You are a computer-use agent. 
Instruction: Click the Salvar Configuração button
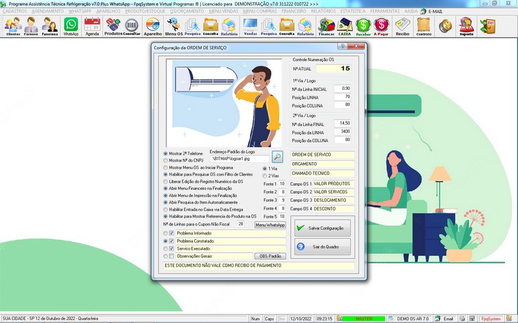322,228
